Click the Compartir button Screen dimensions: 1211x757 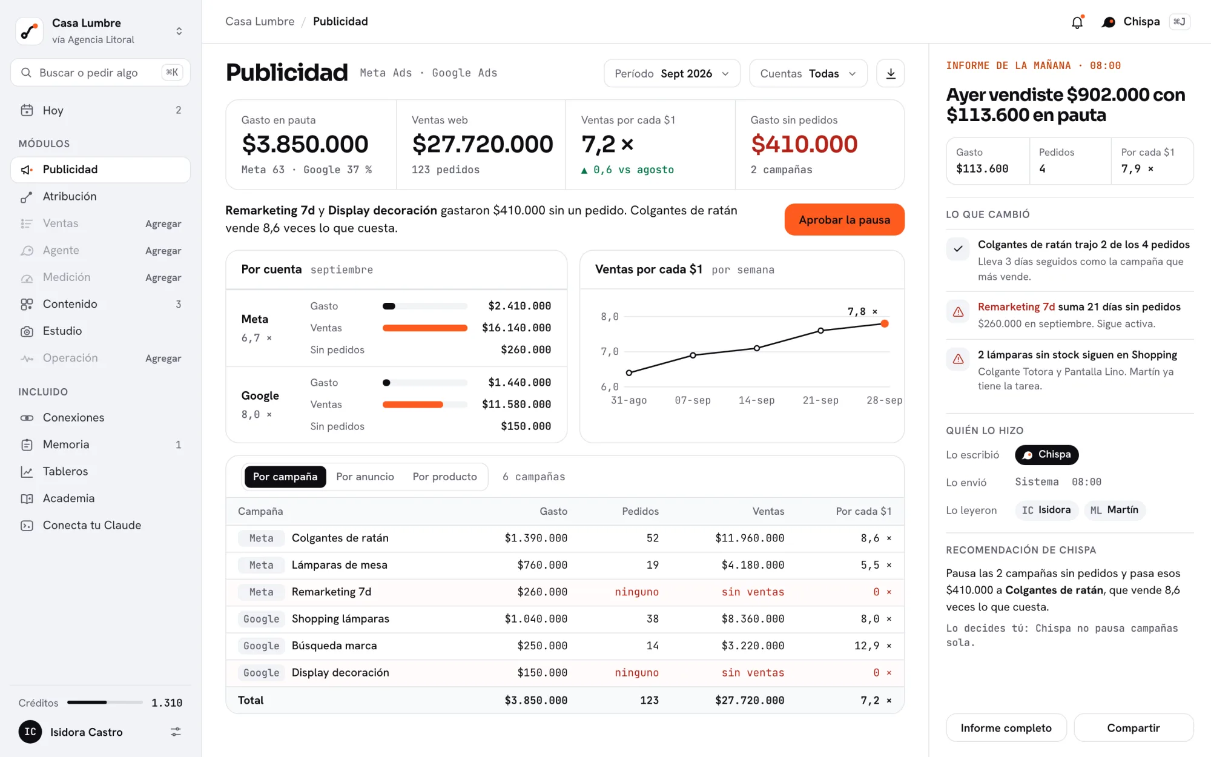coord(1133,728)
